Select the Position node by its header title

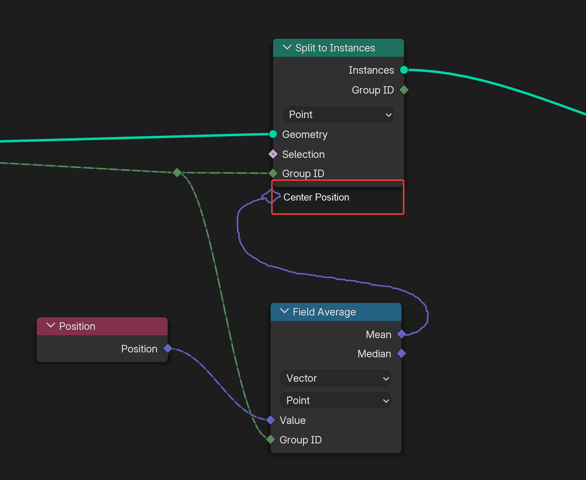(77, 327)
